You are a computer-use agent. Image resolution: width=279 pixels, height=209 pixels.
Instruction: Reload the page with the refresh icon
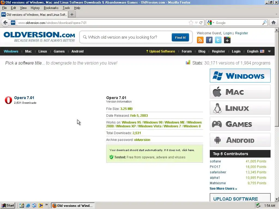click(201, 23)
